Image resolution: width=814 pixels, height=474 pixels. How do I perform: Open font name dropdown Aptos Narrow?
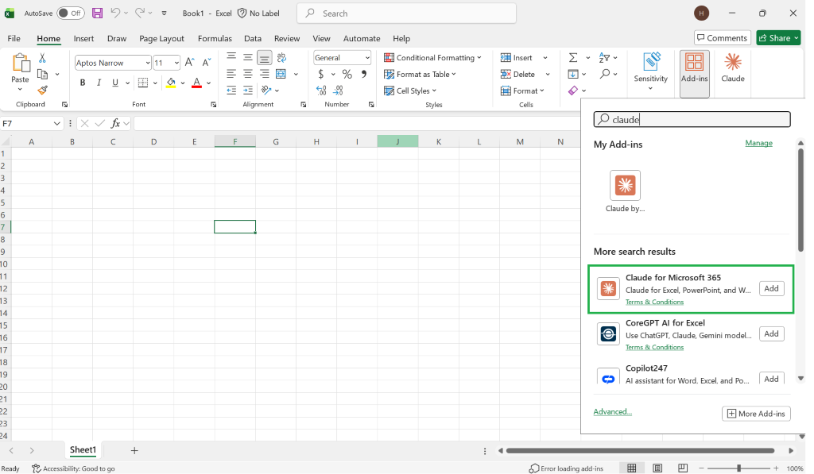[147, 63]
